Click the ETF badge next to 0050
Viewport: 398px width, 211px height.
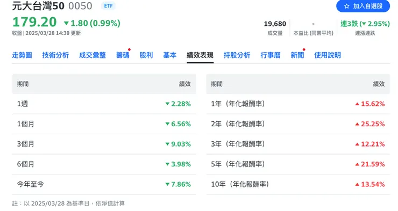[x=108, y=6]
